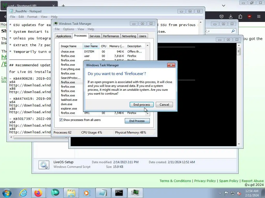Switch to Notepad taskbar button
This screenshot has height=198, width=265.
pyautogui.click(x=103, y=193)
